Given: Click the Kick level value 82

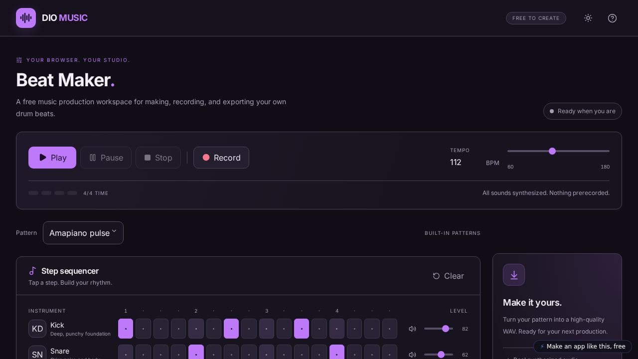Looking at the screenshot, I should click(465, 329).
